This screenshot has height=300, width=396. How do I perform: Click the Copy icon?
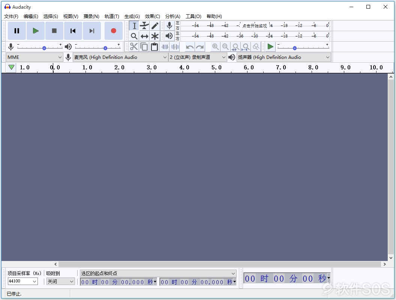coord(144,47)
